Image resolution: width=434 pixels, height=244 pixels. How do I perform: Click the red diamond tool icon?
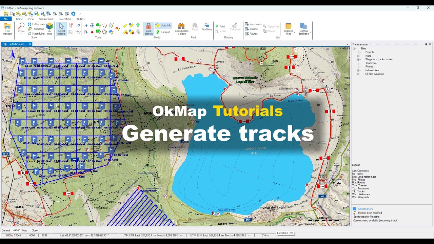(92, 32)
